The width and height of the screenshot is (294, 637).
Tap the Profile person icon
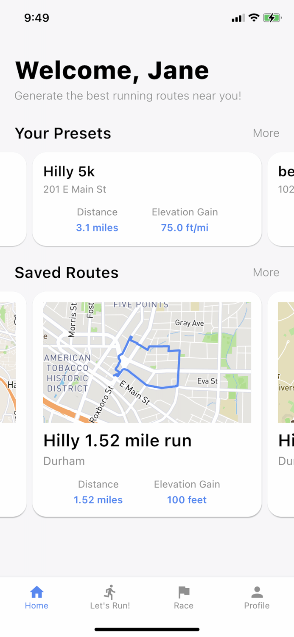point(257,592)
